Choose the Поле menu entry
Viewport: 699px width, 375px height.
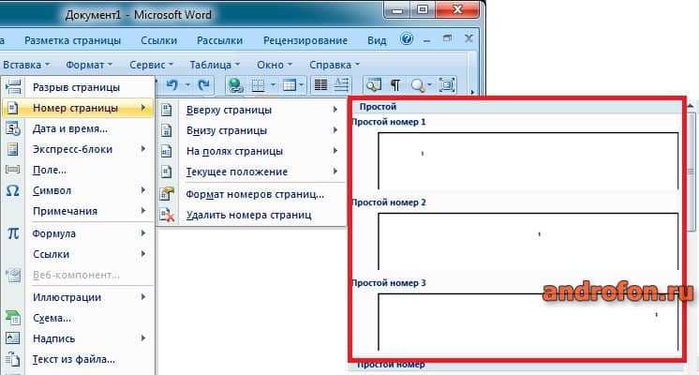pos(78,170)
